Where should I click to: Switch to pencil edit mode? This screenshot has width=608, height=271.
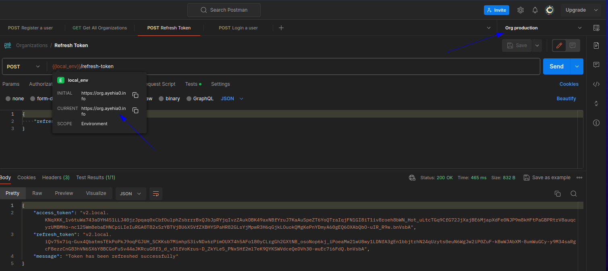click(x=559, y=46)
